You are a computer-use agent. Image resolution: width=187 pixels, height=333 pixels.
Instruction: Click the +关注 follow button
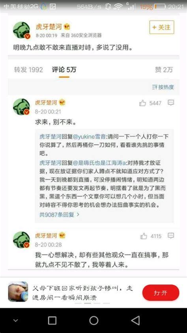pyautogui.click(x=162, y=27)
